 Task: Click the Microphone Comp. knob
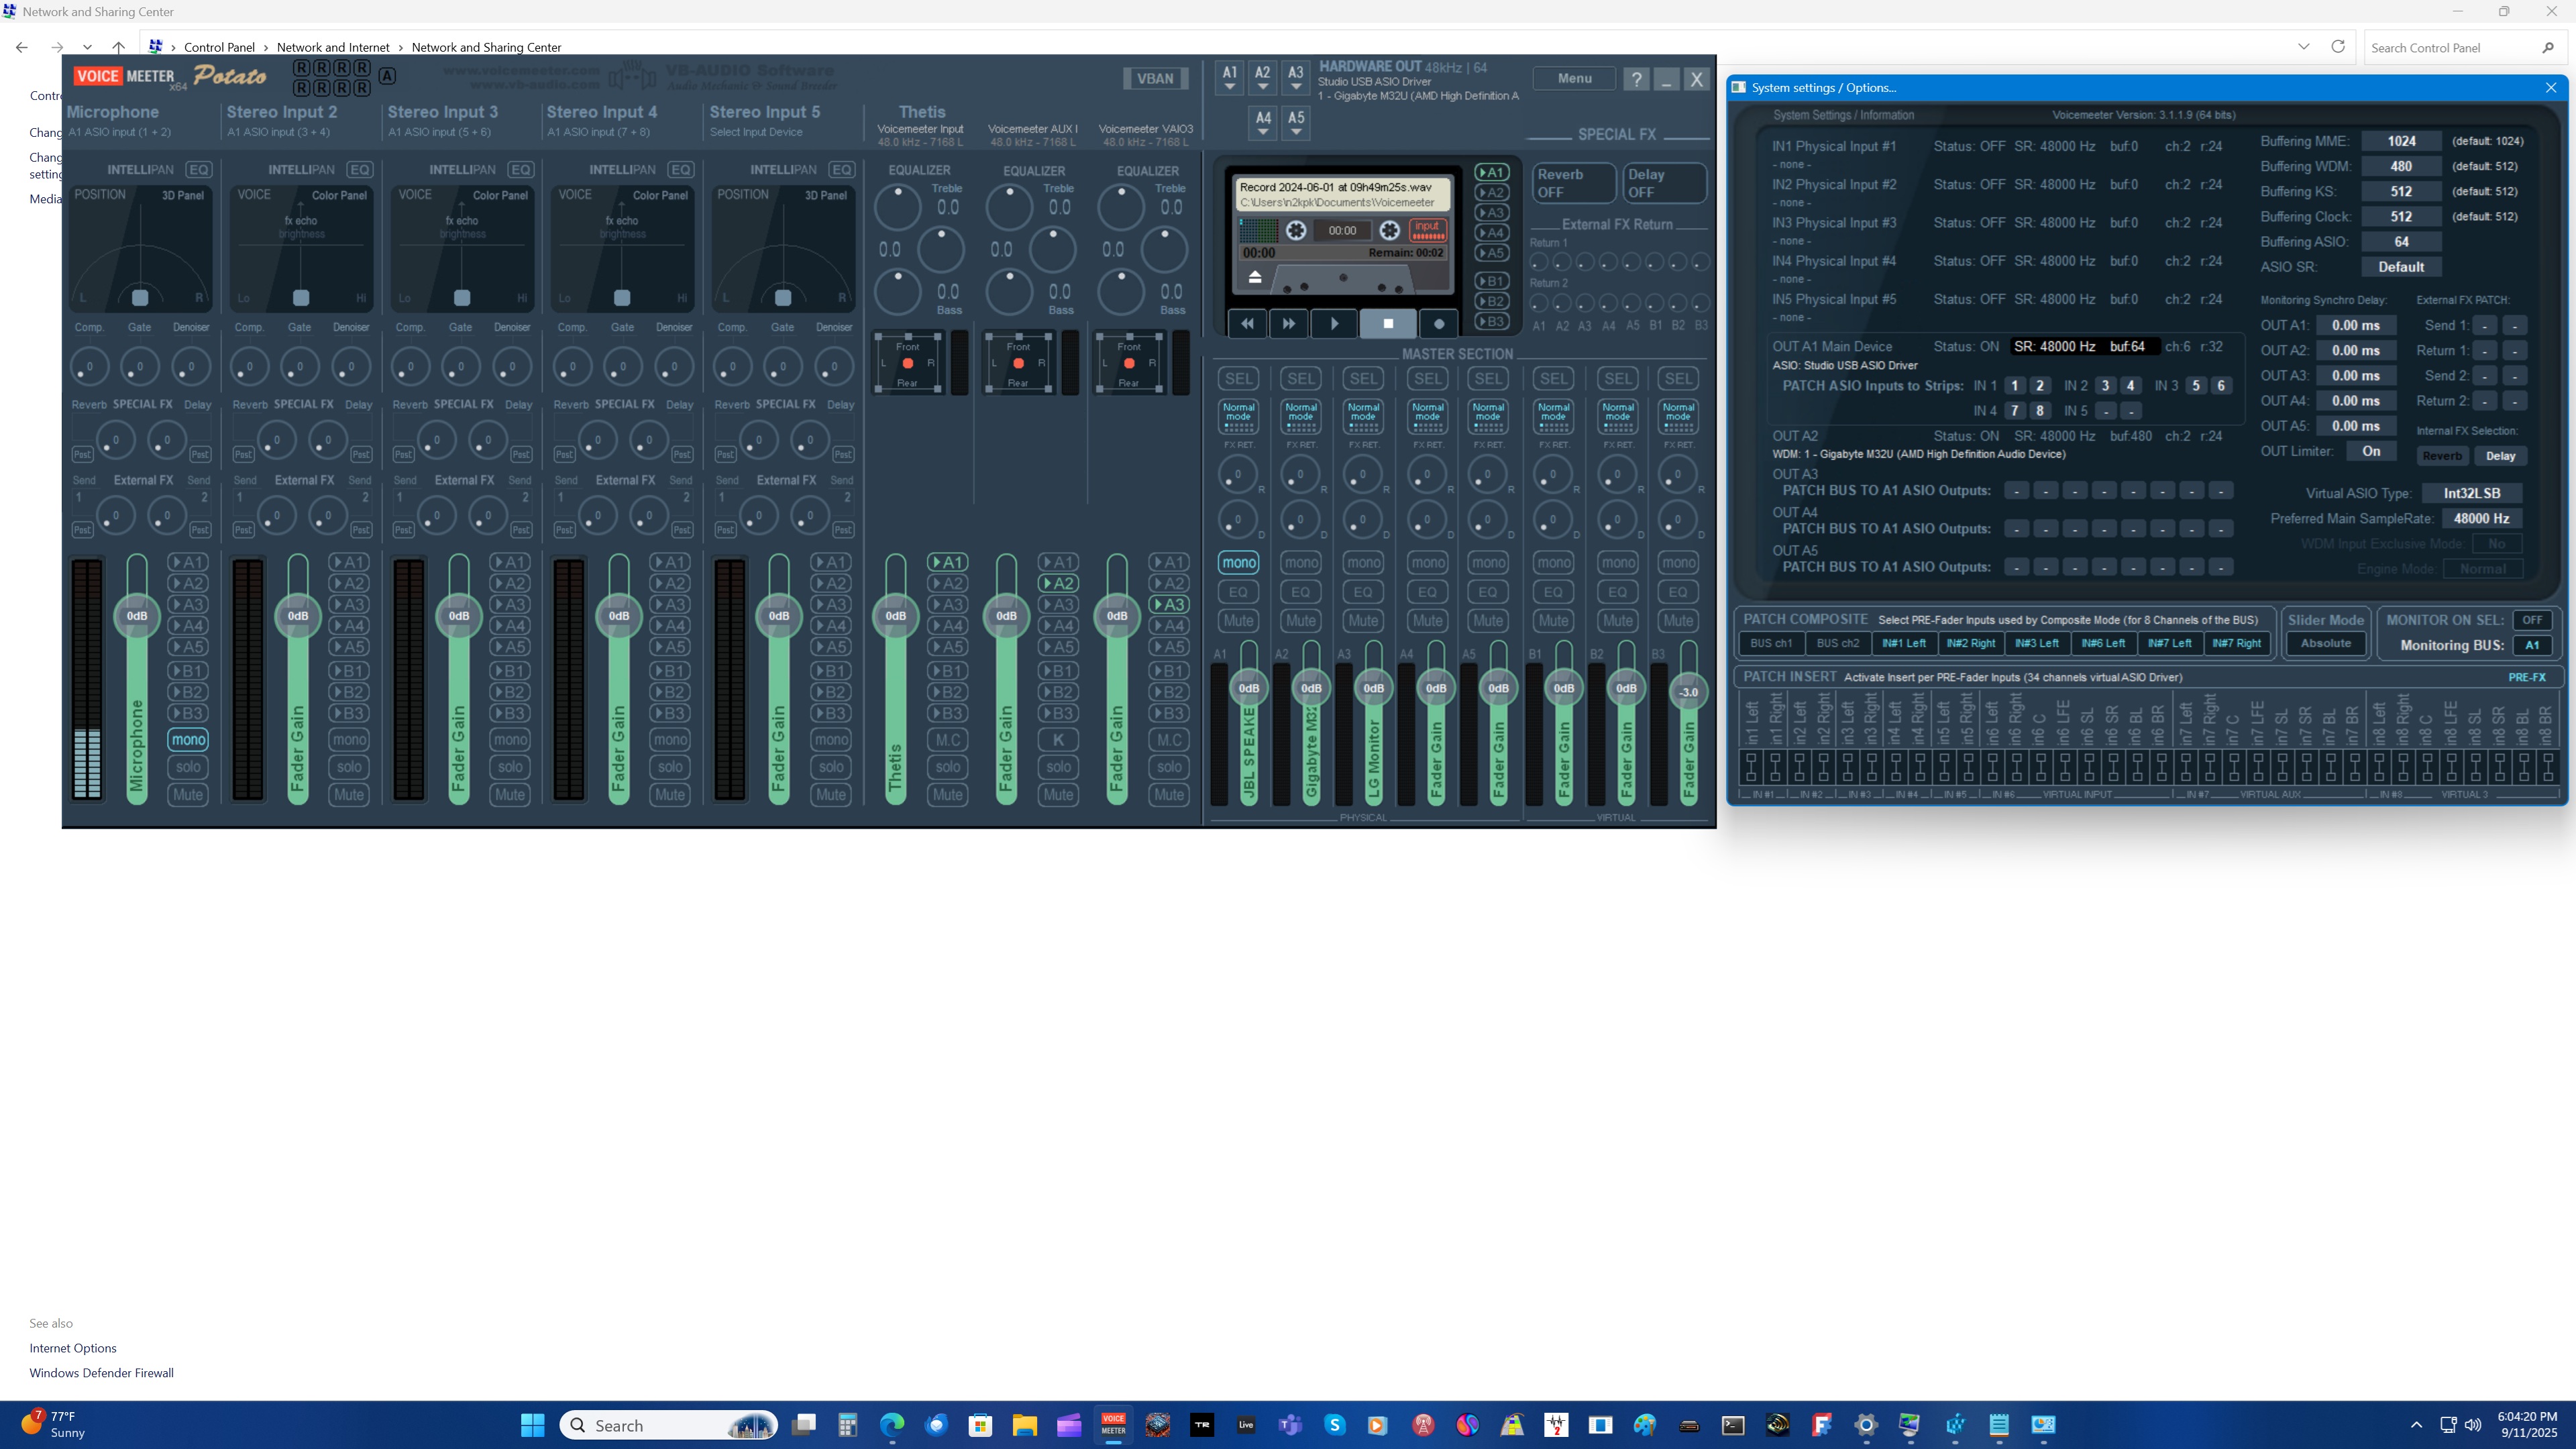click(89, 367)
